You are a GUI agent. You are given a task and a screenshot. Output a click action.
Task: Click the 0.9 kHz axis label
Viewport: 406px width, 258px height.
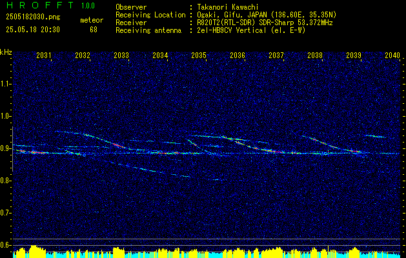coord(5,148)
